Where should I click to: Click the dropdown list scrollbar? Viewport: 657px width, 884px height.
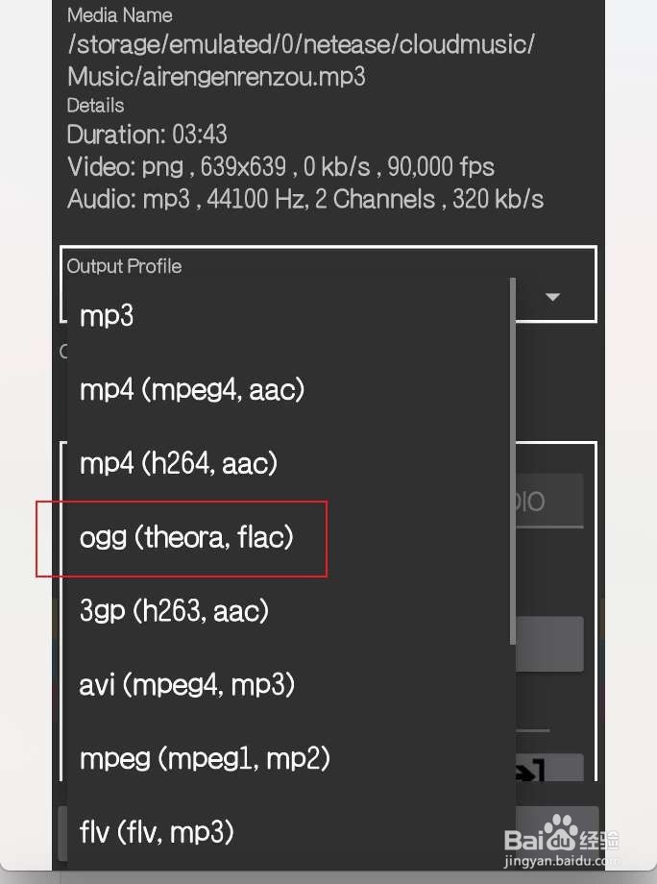pyautogui.click(x=513, y=460)
